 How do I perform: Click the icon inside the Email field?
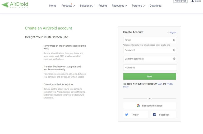point(174,40)
